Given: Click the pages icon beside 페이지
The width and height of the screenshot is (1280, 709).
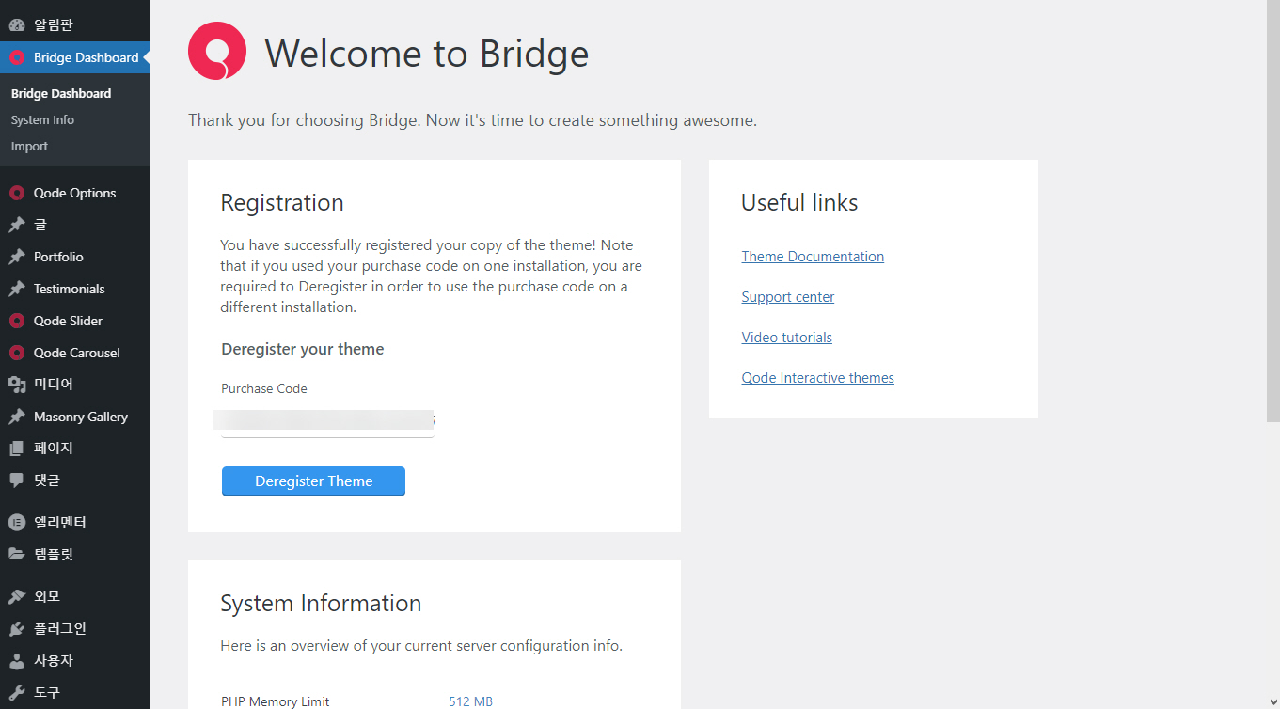Looking at the screenshot, I should tap(17, 449).
